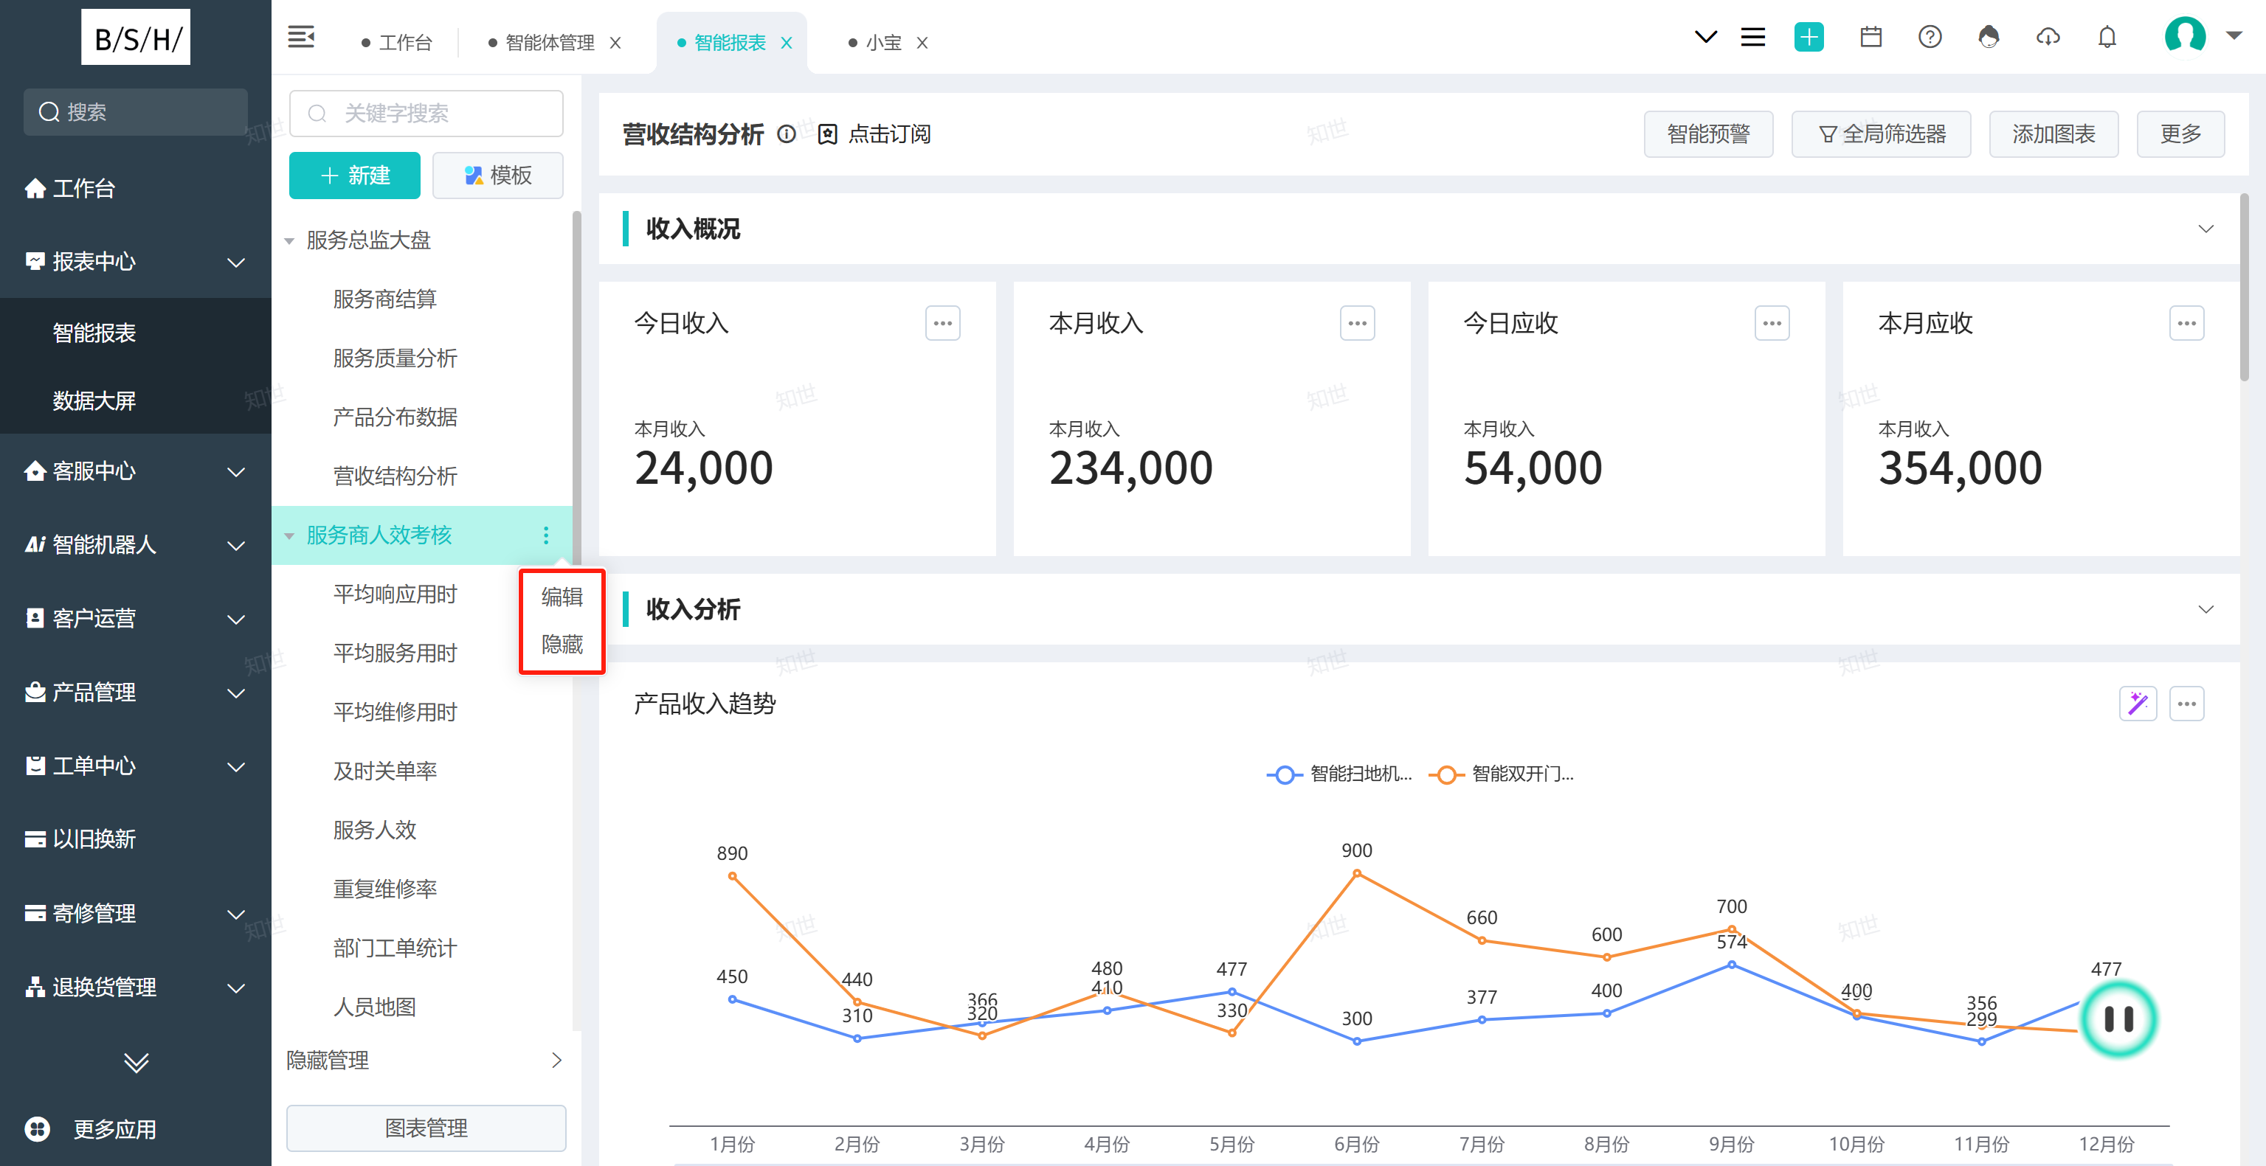
Task: Open 数据大屏 in the sidebar
Action: (94, 401)
